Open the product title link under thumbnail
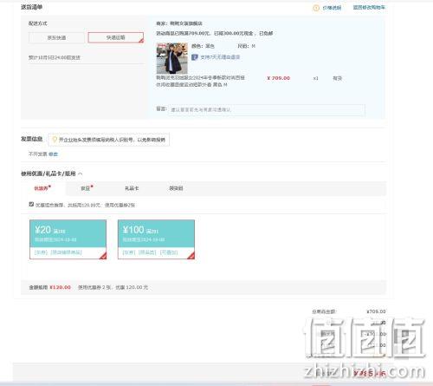 [200, 81]
